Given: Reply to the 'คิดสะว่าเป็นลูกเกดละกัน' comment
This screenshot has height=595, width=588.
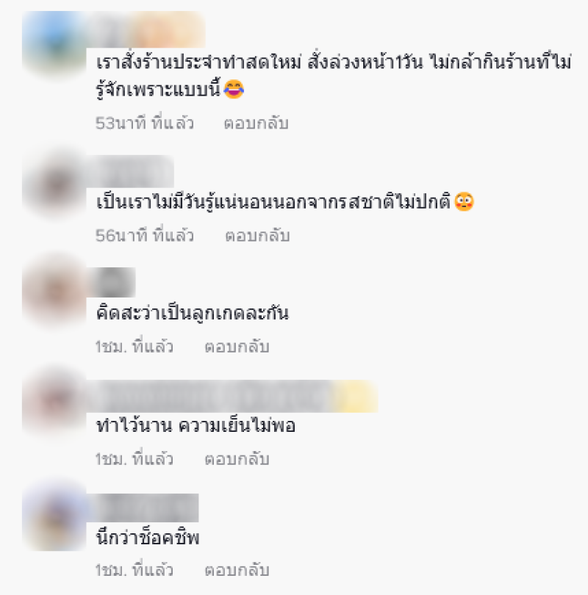Looking at the screenshot, I should (237, 347).
